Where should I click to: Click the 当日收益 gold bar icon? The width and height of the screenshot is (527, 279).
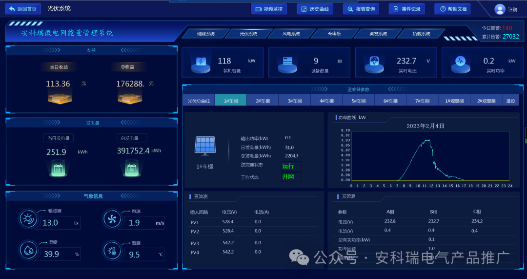click(60, 98)
